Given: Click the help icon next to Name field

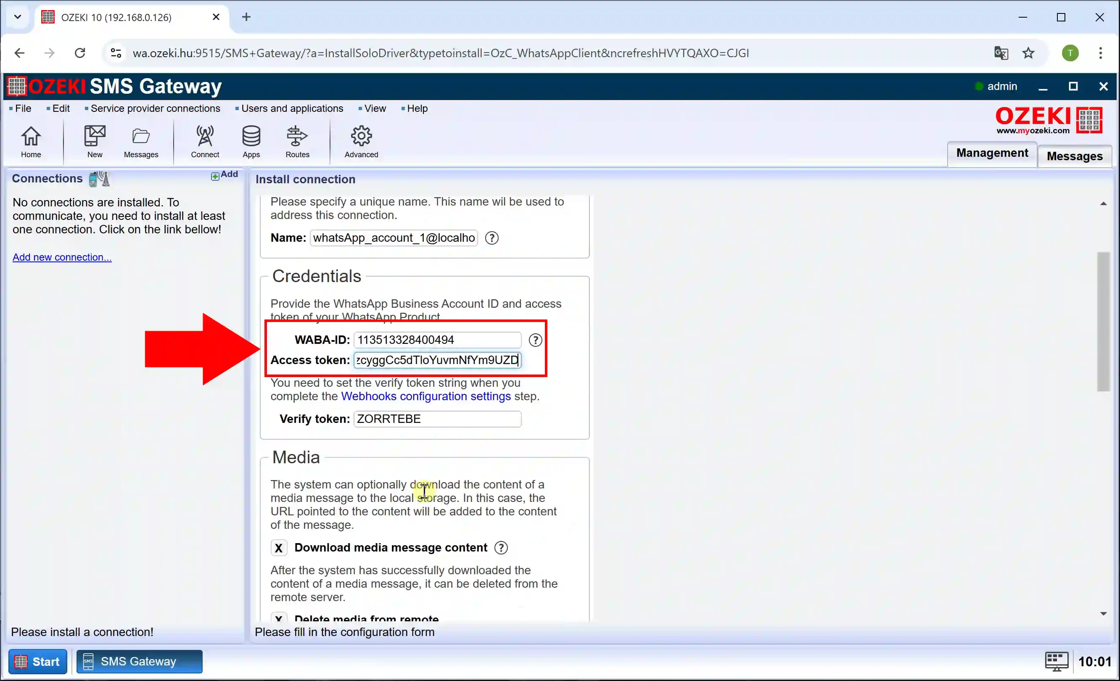Looking at the screenshot, I should click(x=492, y=238).
